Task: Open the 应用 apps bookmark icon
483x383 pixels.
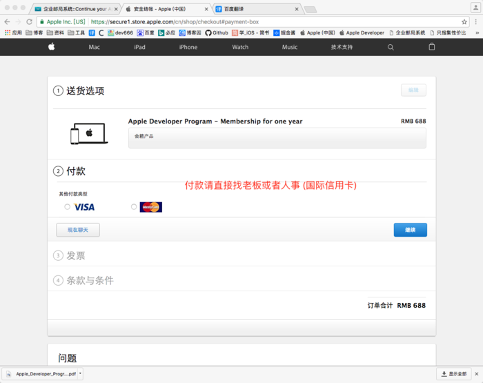Action: pyautogui.click(x=13, y=32)
